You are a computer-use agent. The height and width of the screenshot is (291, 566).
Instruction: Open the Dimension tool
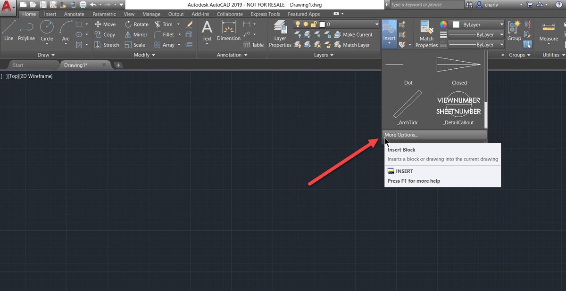[229, 31]
